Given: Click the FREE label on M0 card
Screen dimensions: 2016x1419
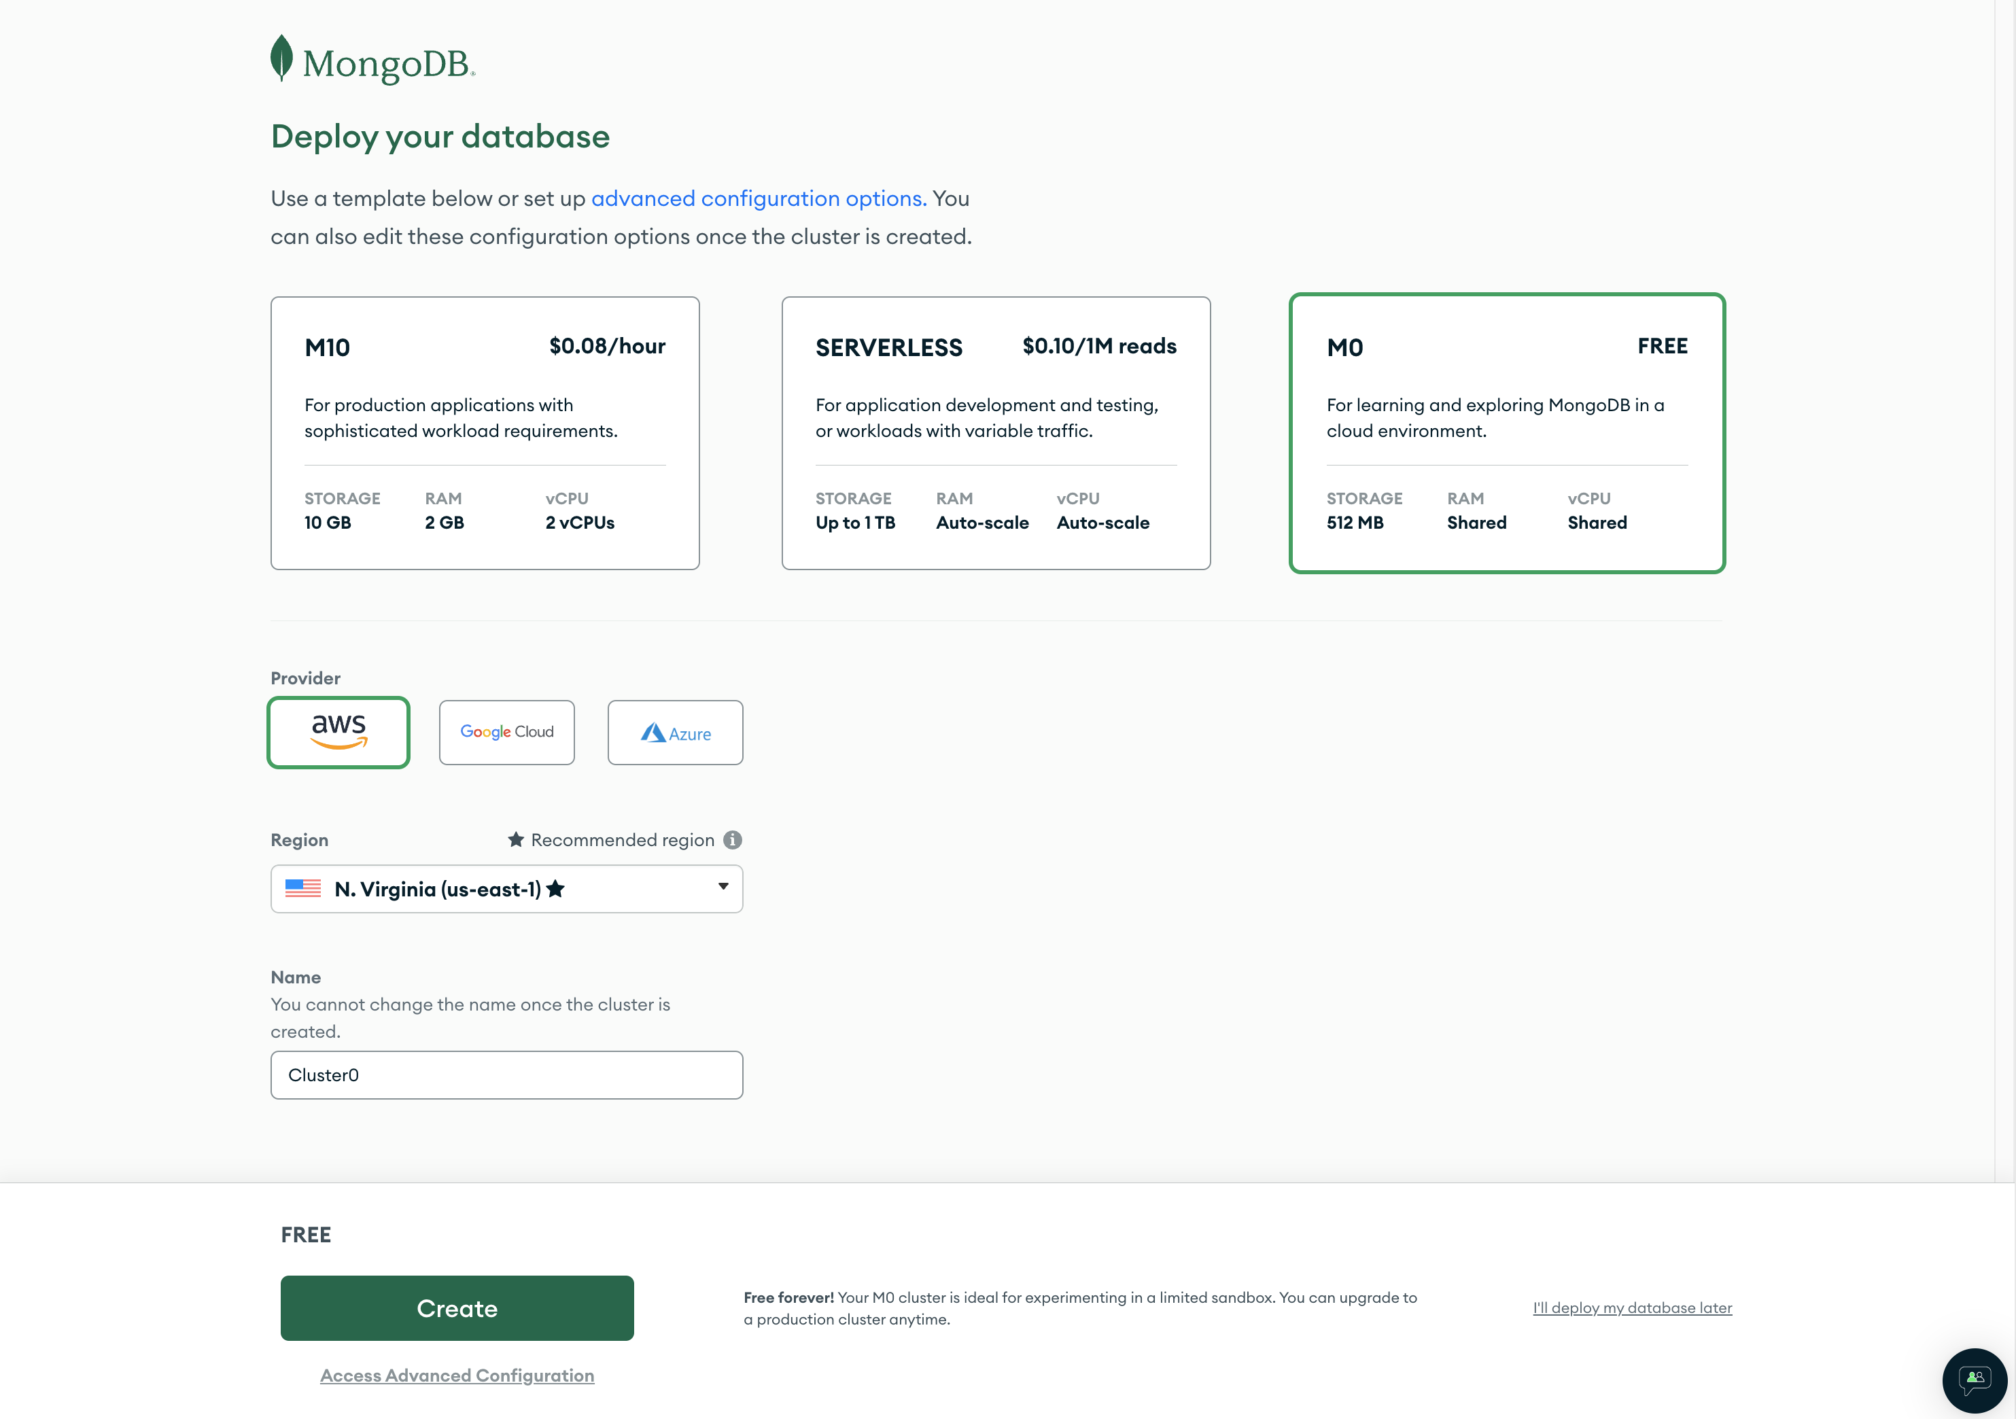Looking at the screenshot, I should [x=1662, y=346].
